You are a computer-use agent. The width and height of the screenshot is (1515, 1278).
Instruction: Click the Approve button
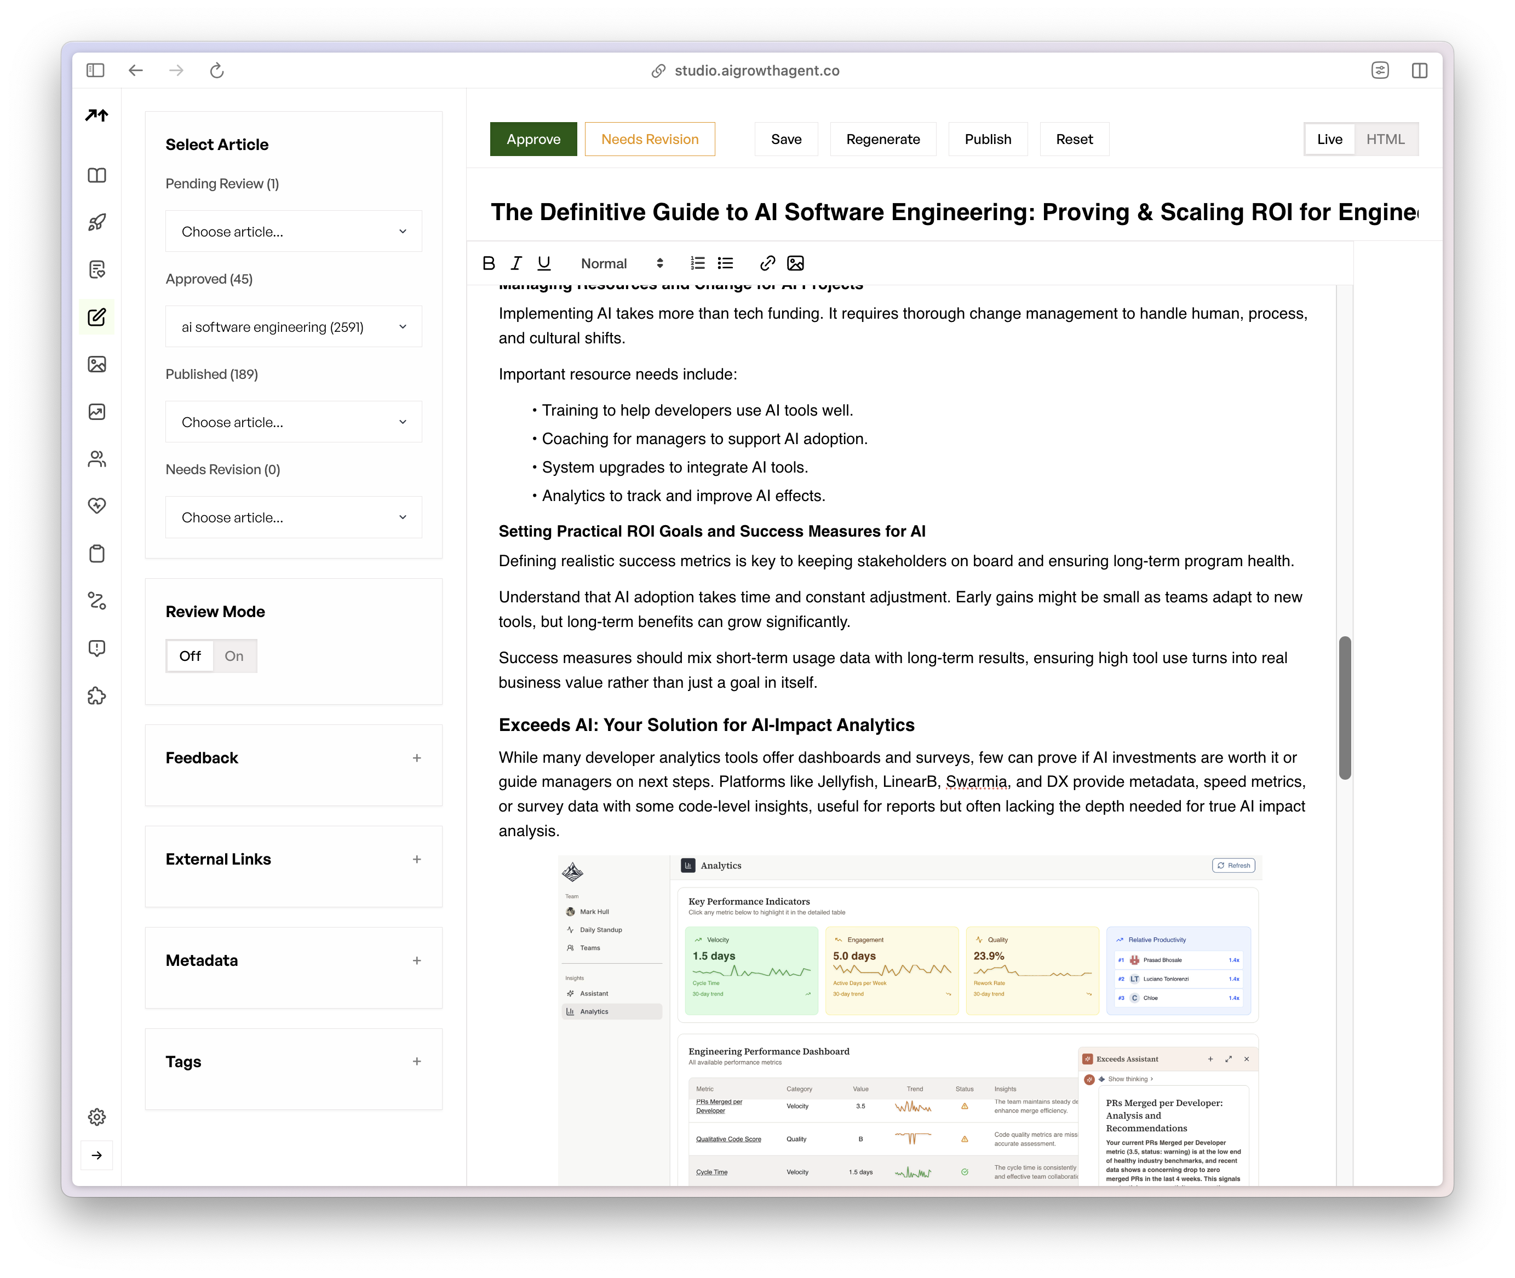coord(533,139)
